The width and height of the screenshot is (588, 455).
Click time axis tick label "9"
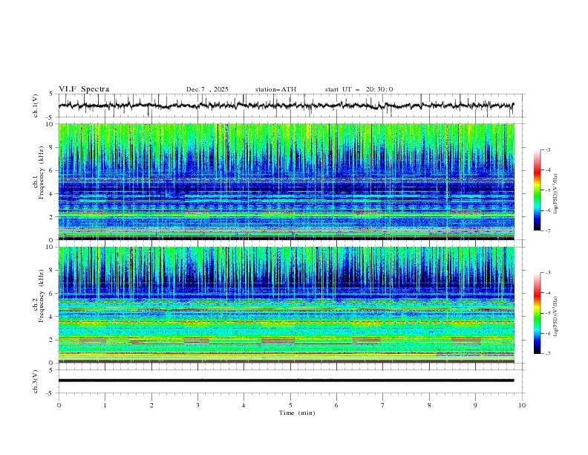[475, 405]
